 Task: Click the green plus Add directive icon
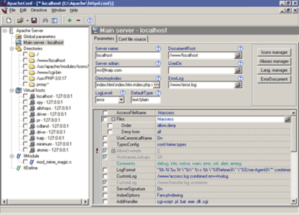coord(70,20)
